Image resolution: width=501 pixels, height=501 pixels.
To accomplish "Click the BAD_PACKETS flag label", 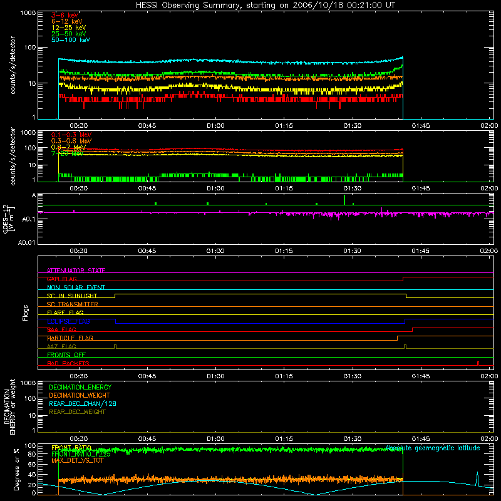I will click(68, 363).
